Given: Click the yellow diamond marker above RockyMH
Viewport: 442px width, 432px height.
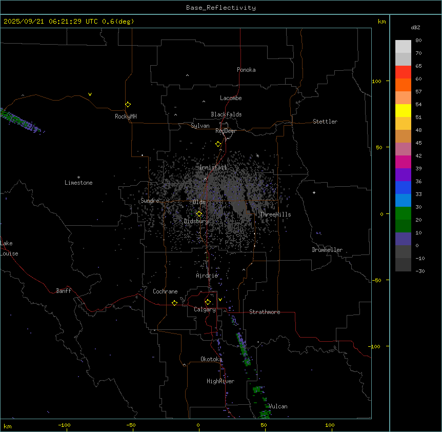Looking at the screenshot, I should pos(128,104).
